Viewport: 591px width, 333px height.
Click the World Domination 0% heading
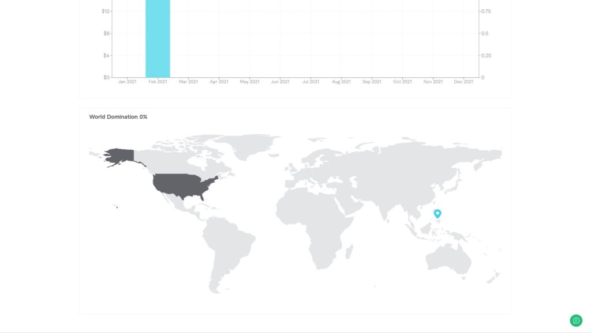tap(118, 116)
